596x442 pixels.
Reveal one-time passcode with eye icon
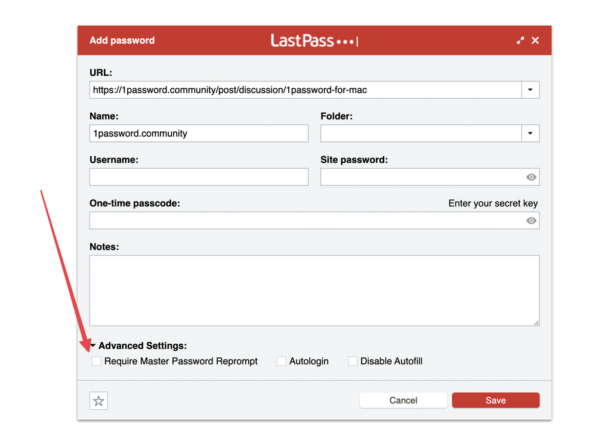coord(531,221)
